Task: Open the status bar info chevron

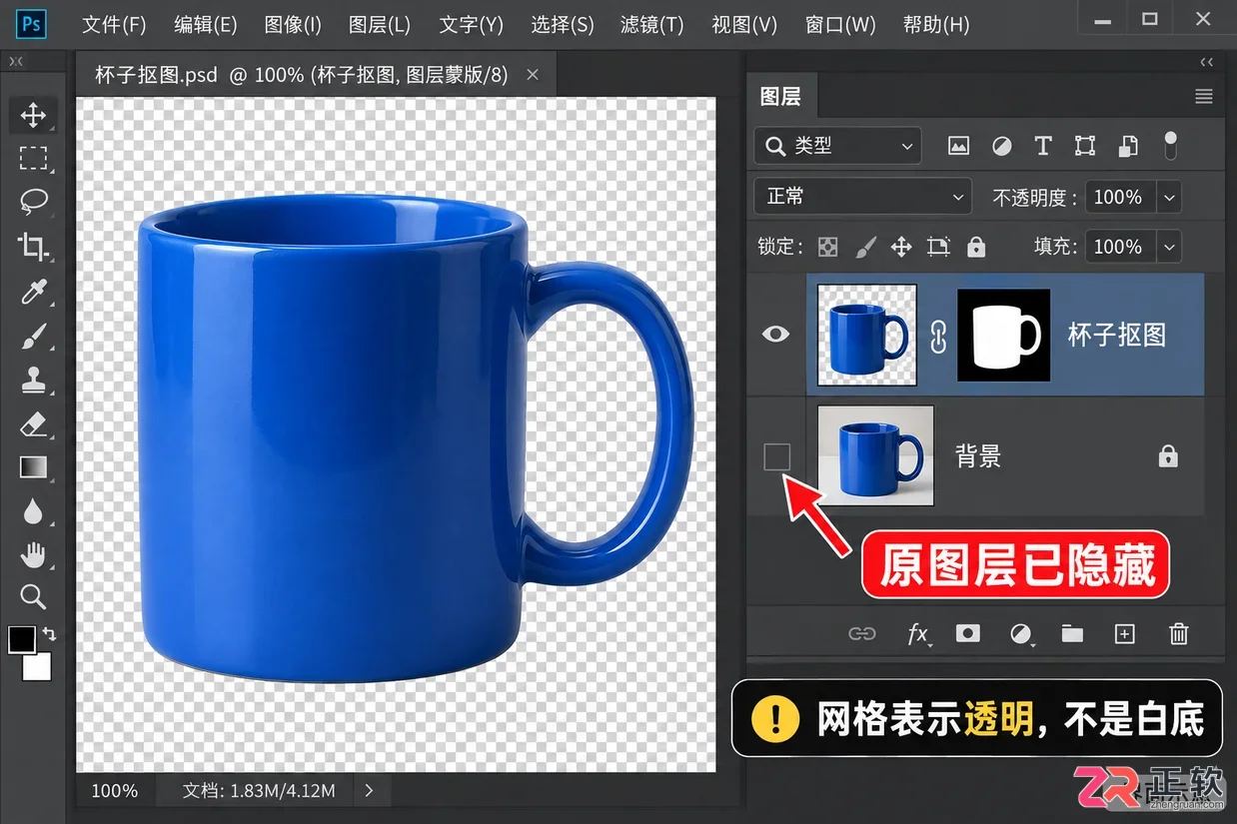Action: tap(369, 790)
